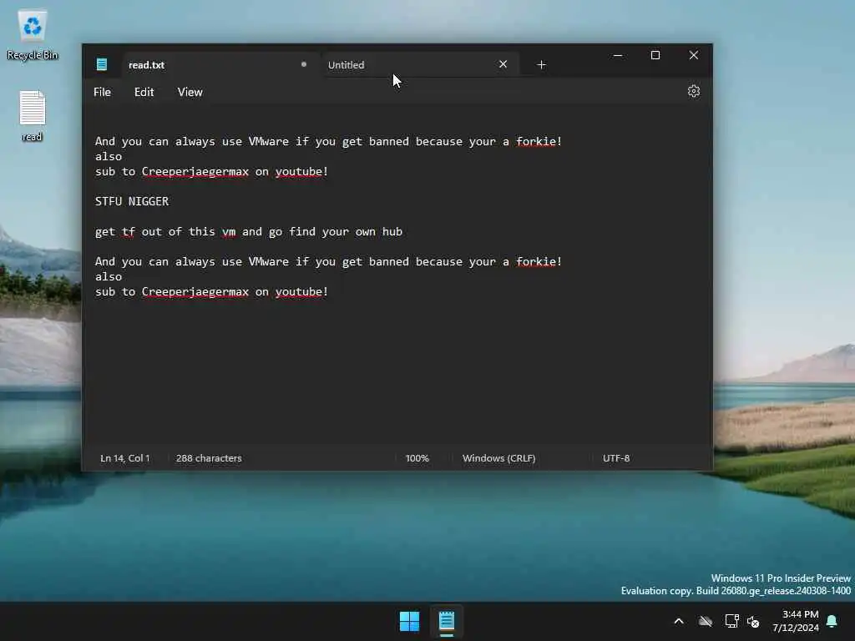This screenshot has height=641, width=855.
Task: Close the Notepad window
Action: (694, 56)
